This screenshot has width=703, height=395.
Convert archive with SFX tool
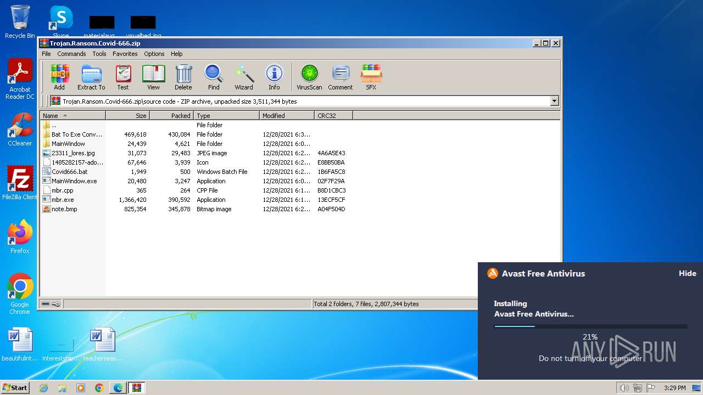coord(371,77)
